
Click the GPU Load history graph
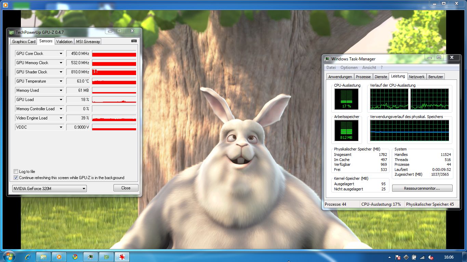(x=114, y=100)
